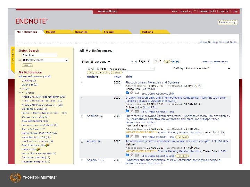Open Show Getting Started Guide link
Viewport: 250px width, 187px height.
coord(218,42)
